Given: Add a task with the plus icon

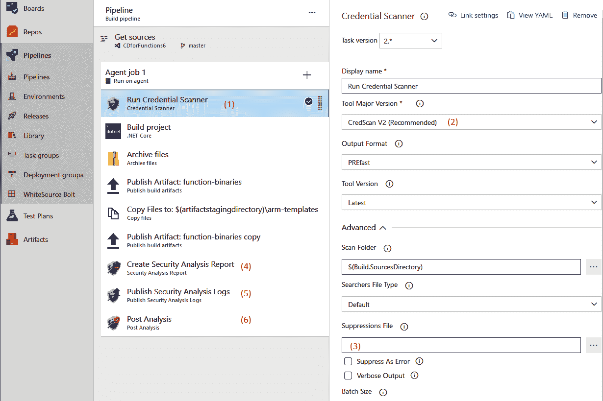Looking at the screenshot, I should [x=307, y=75].
